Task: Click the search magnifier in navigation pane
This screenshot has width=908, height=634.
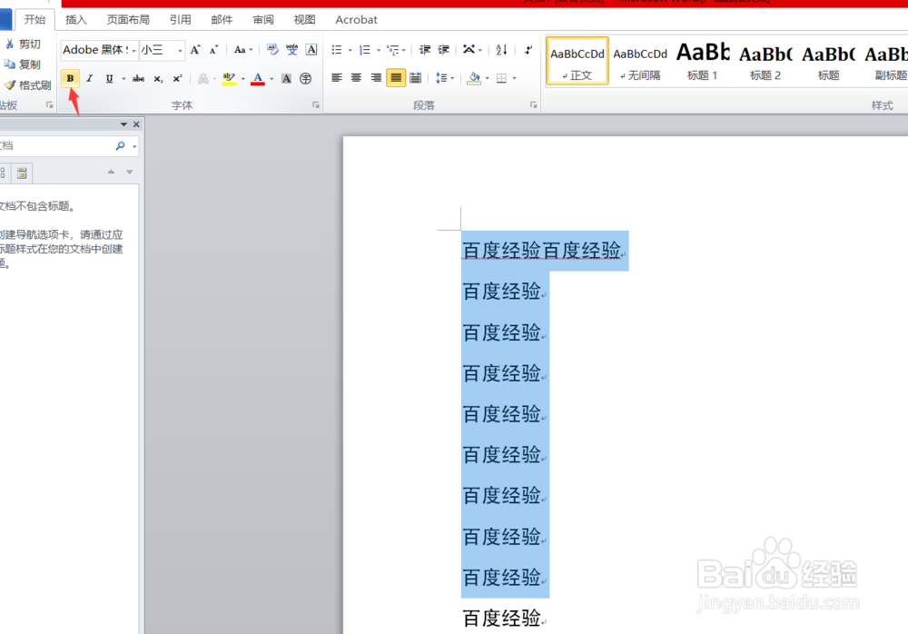Action: pos(120,146)
